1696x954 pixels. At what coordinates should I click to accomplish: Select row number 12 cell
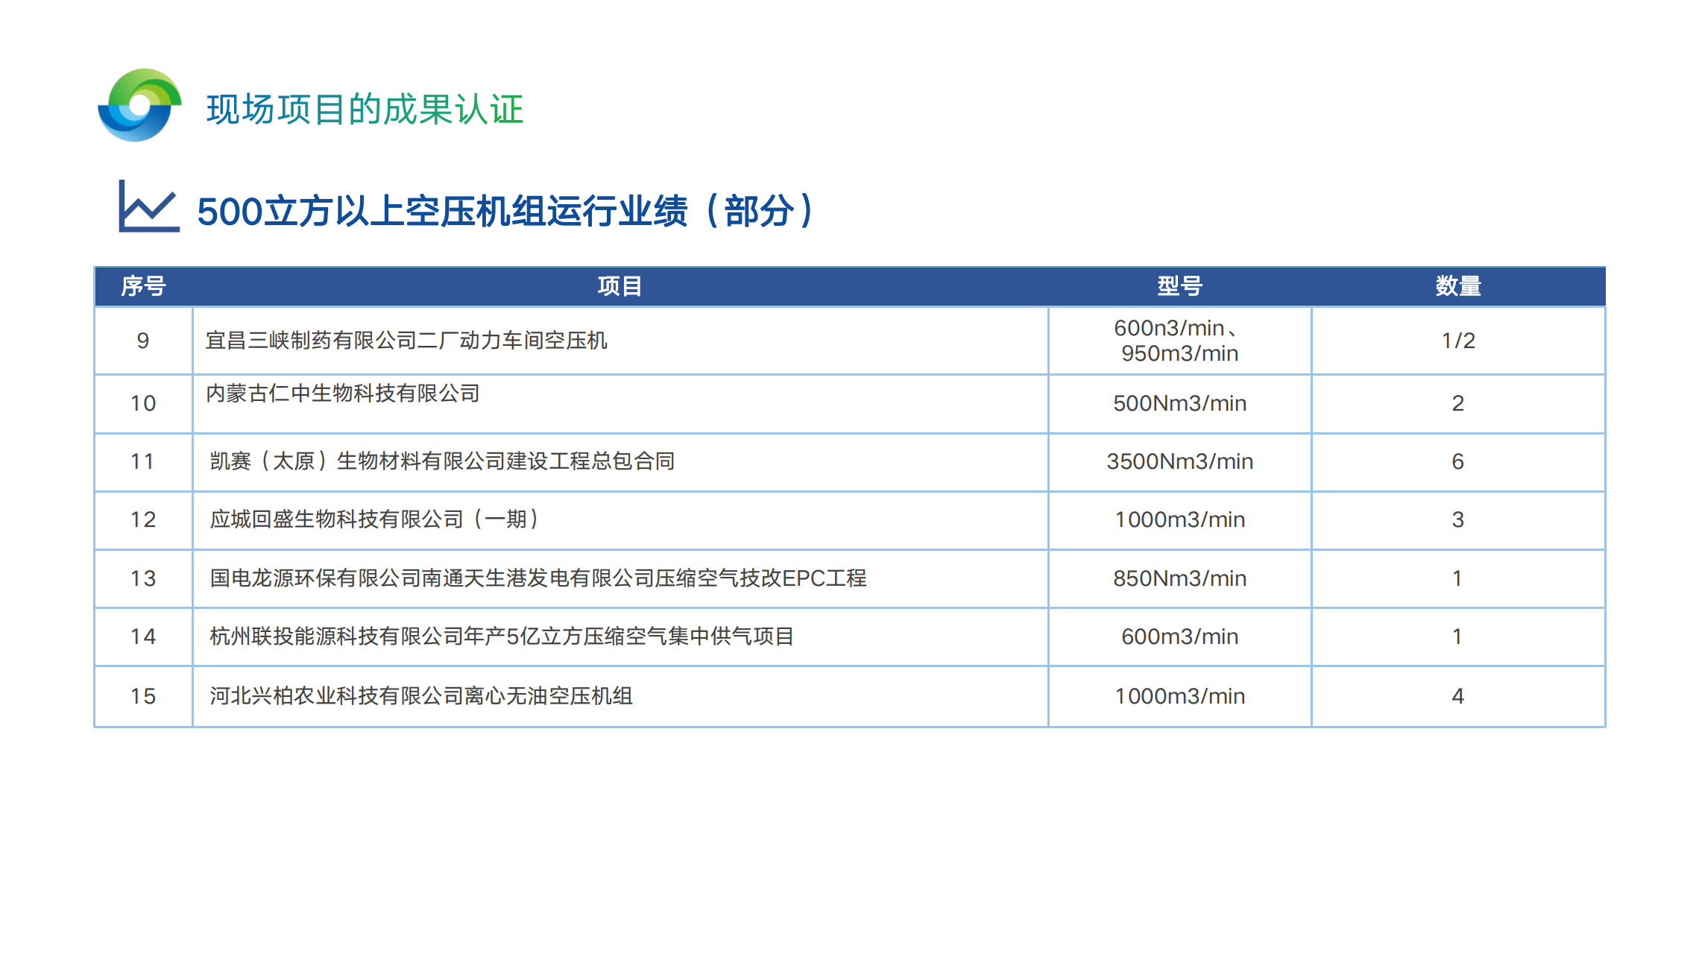tap(143, 519)
